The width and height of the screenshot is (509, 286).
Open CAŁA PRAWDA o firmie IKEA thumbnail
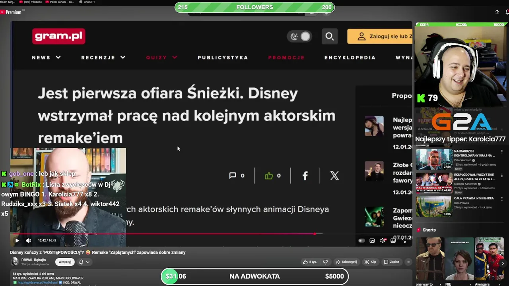pos(434,206)
